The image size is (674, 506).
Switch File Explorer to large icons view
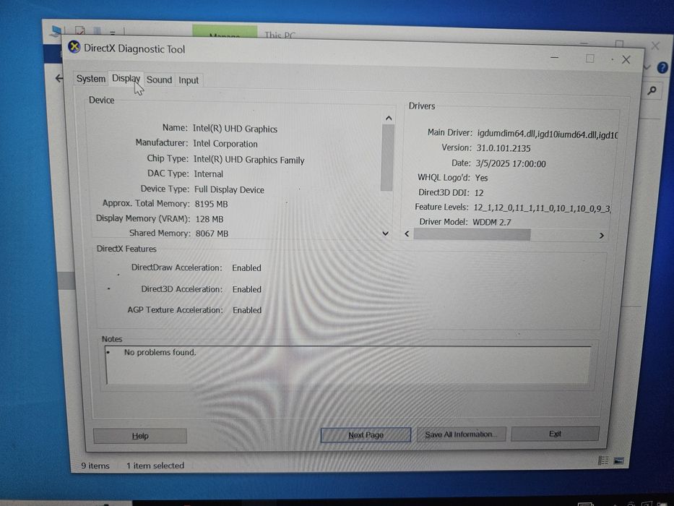(x=618, y=461)
